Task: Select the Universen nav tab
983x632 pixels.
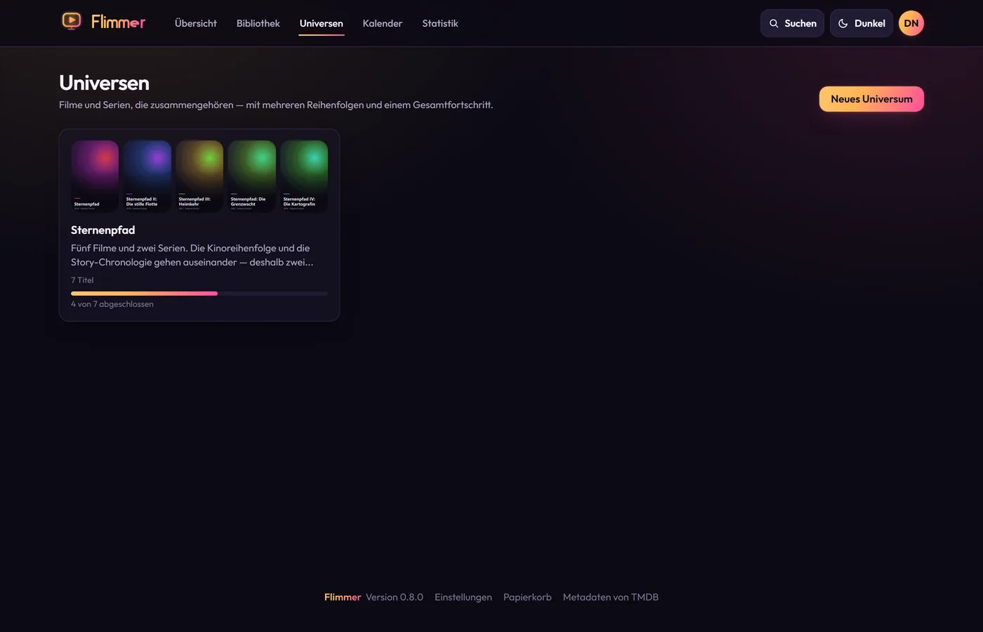Action: (322, 23)
